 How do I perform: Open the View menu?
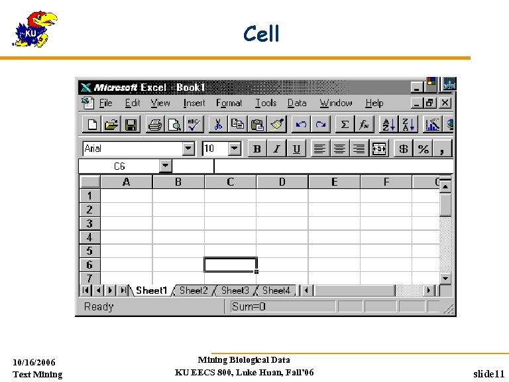(x=160, y=103)
